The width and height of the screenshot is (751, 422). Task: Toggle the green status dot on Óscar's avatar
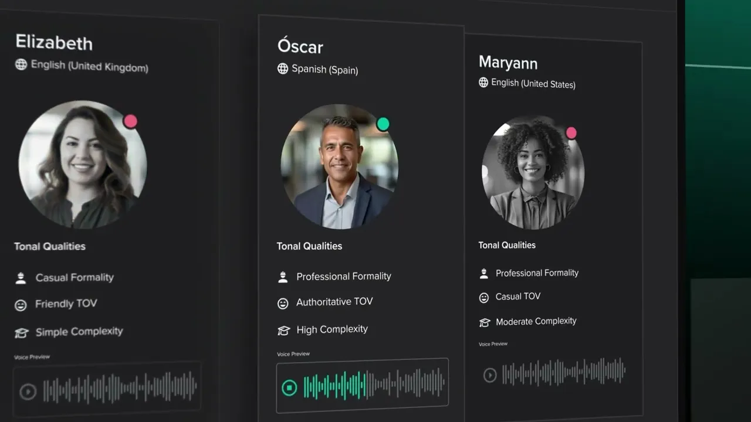coord(383,124)
